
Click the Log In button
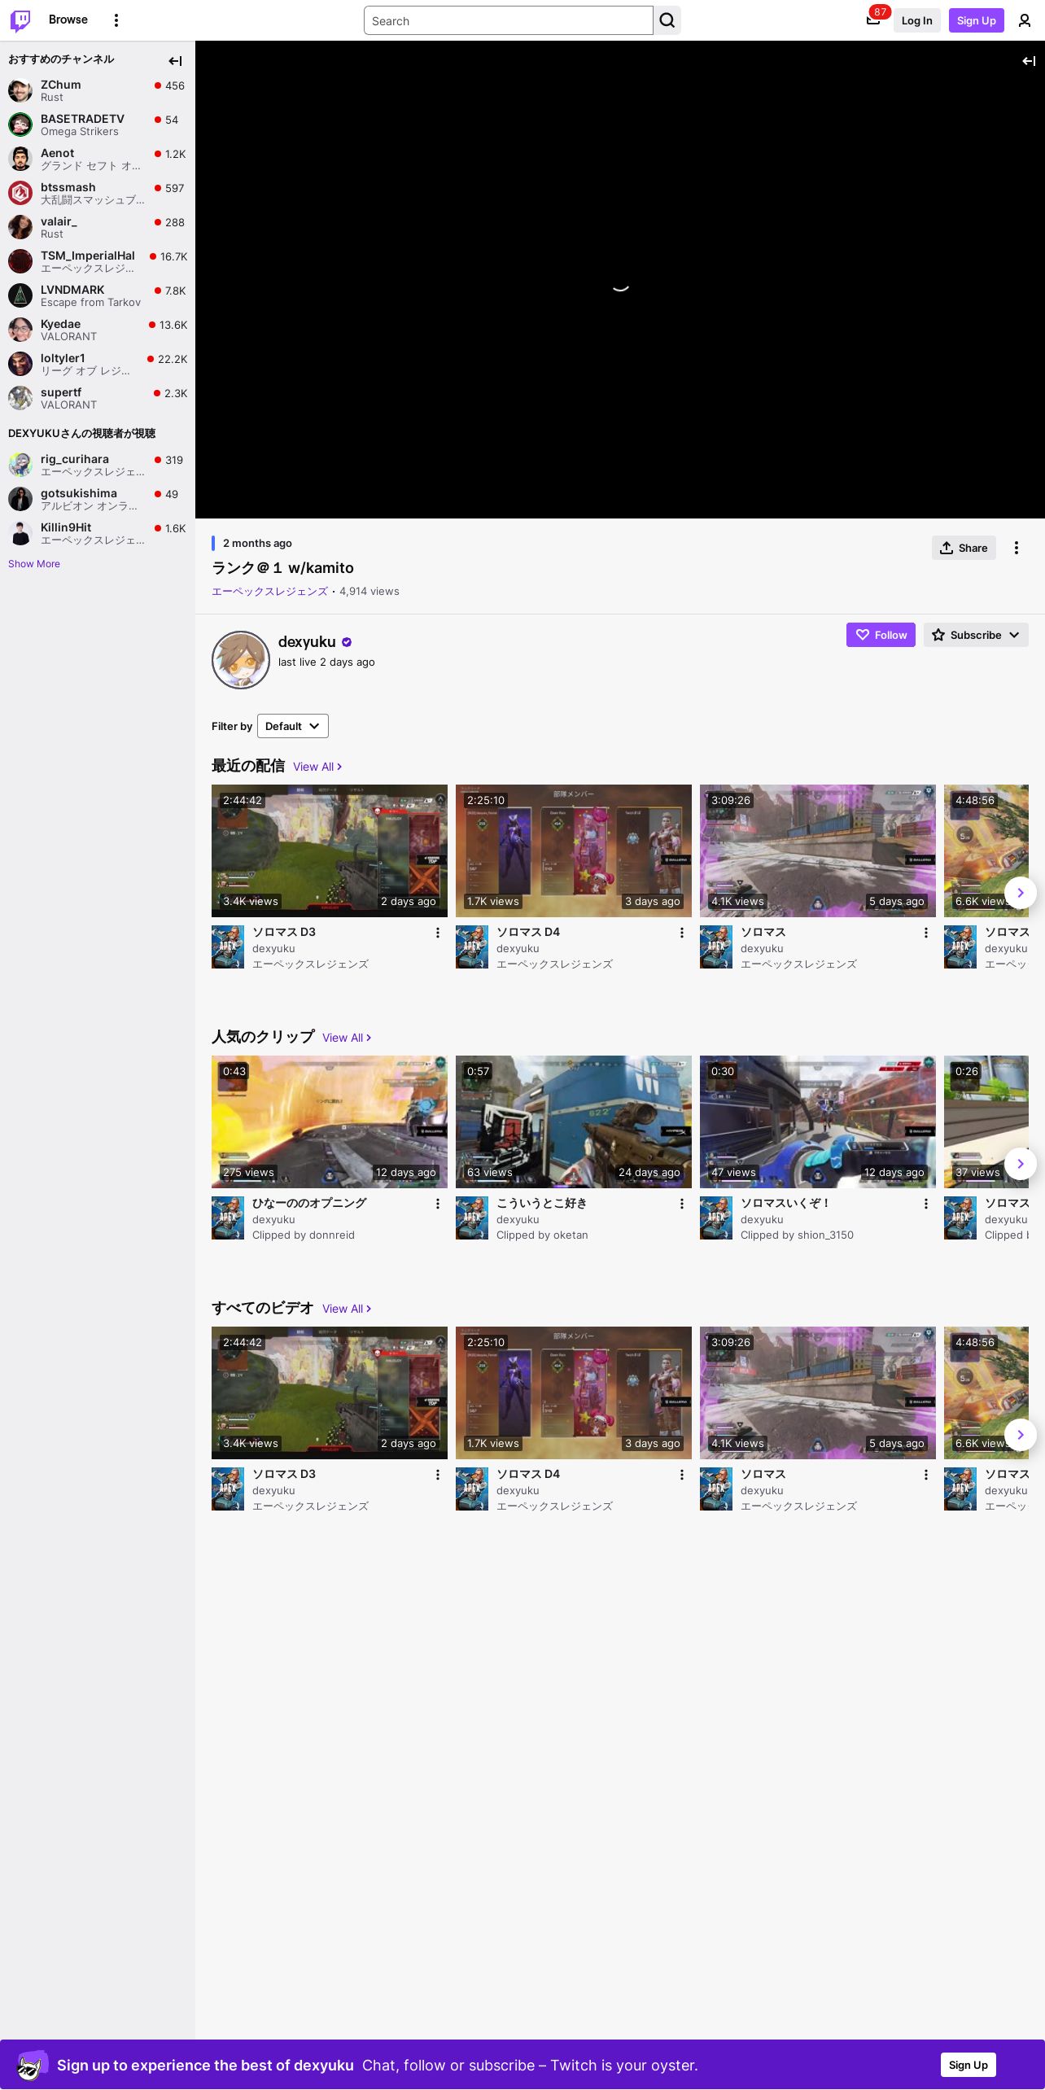[917, 20]
